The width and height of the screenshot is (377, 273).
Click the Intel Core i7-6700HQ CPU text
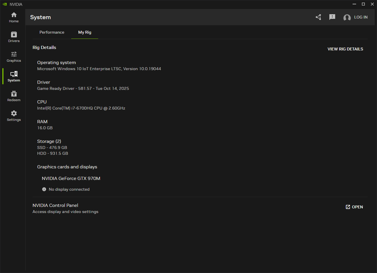click(81, 108)
